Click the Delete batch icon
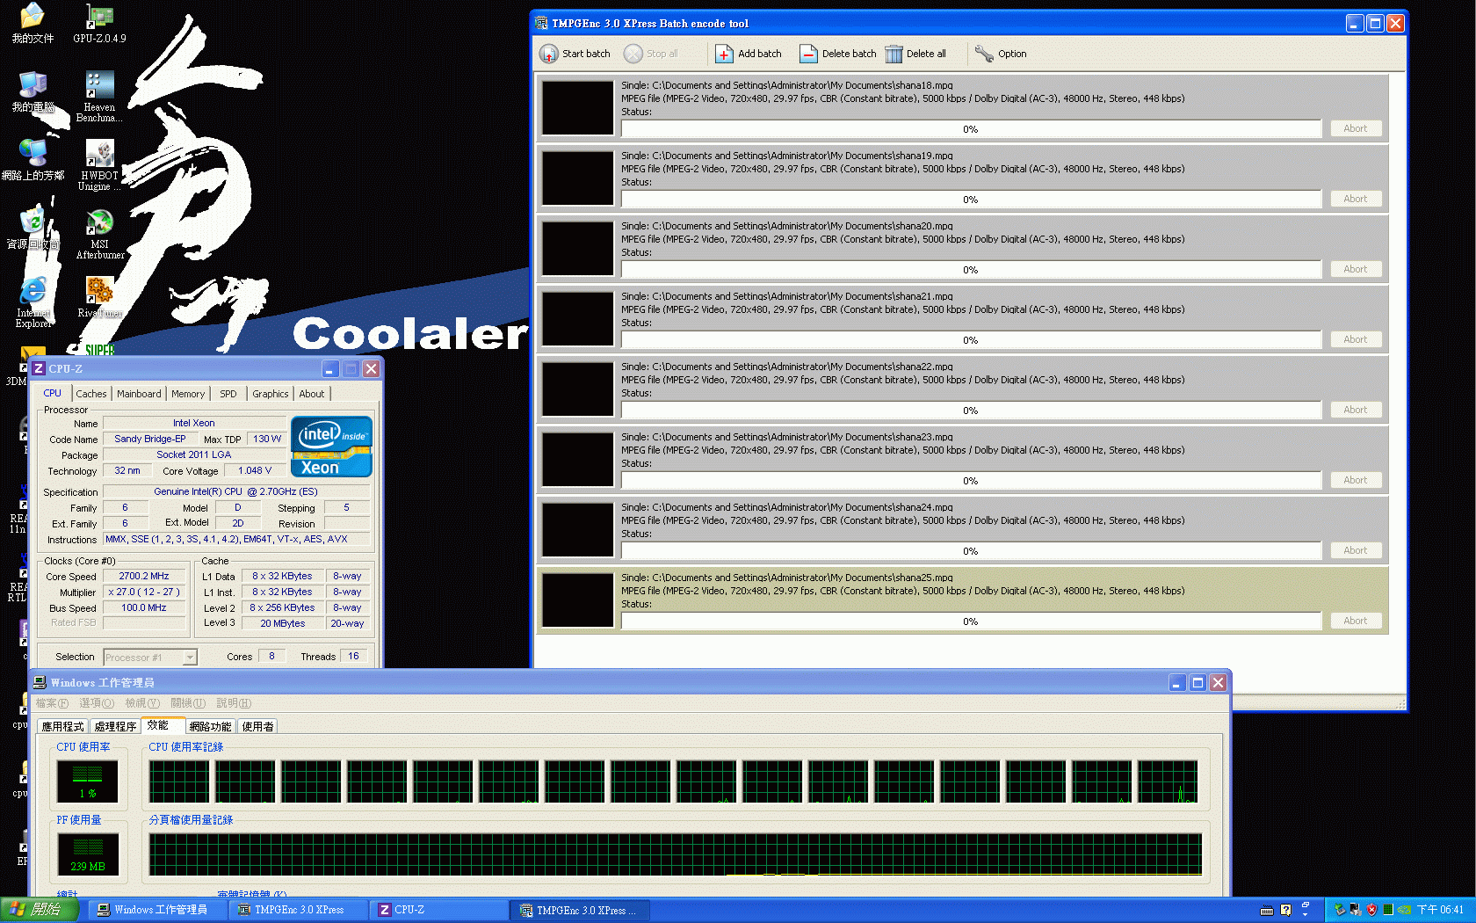Screen dimensions: 1476x923 [x=808, y=54]
